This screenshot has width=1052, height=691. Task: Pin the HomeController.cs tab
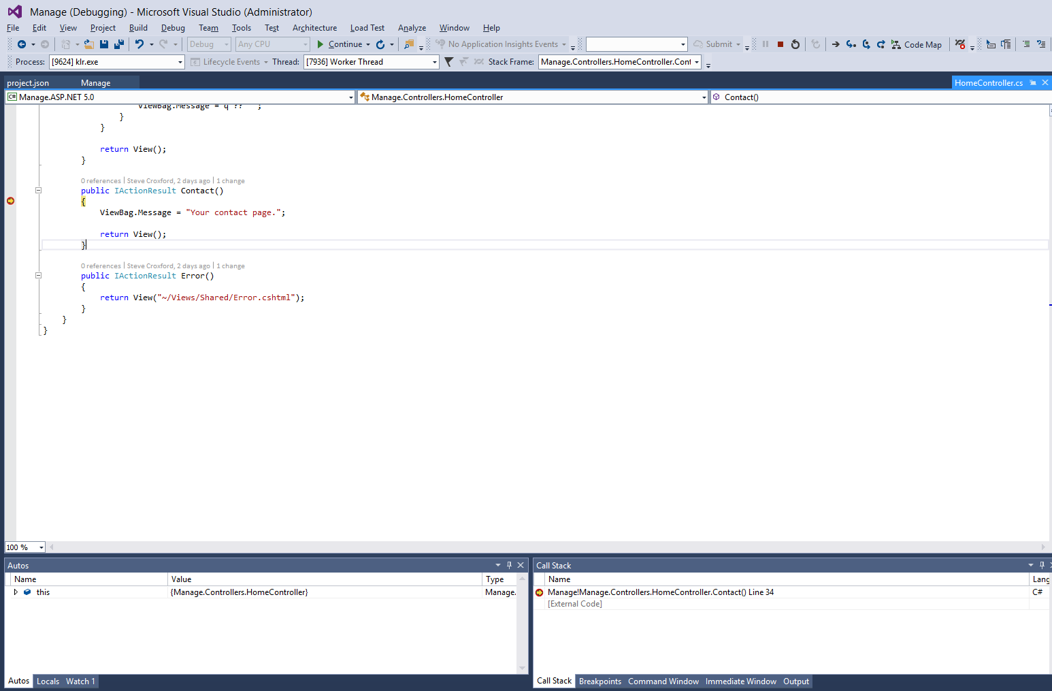click(x=1033, y=82)
